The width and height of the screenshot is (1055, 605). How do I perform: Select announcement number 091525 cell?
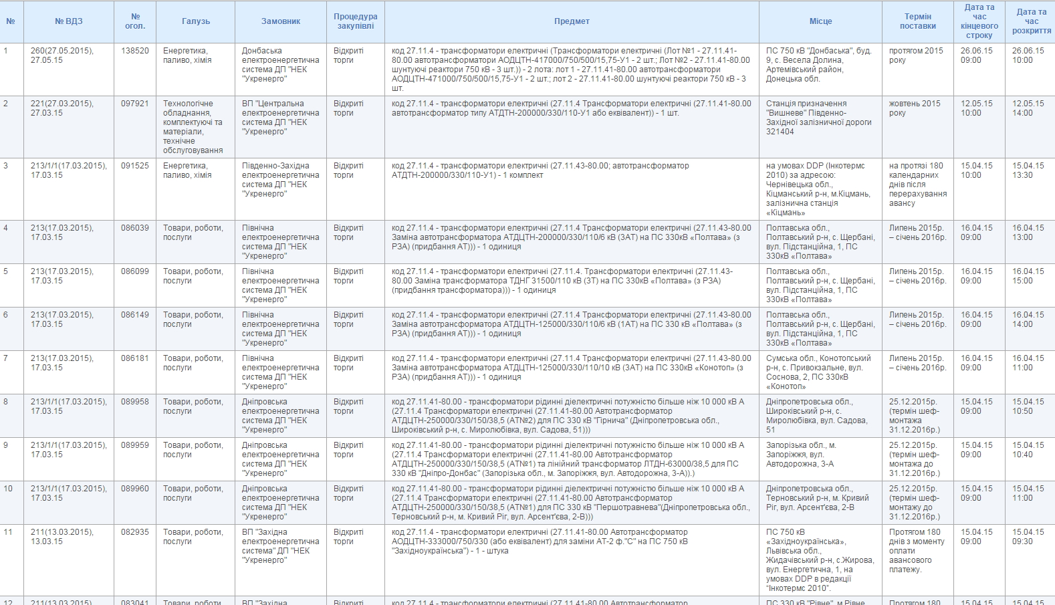(135, 166)
